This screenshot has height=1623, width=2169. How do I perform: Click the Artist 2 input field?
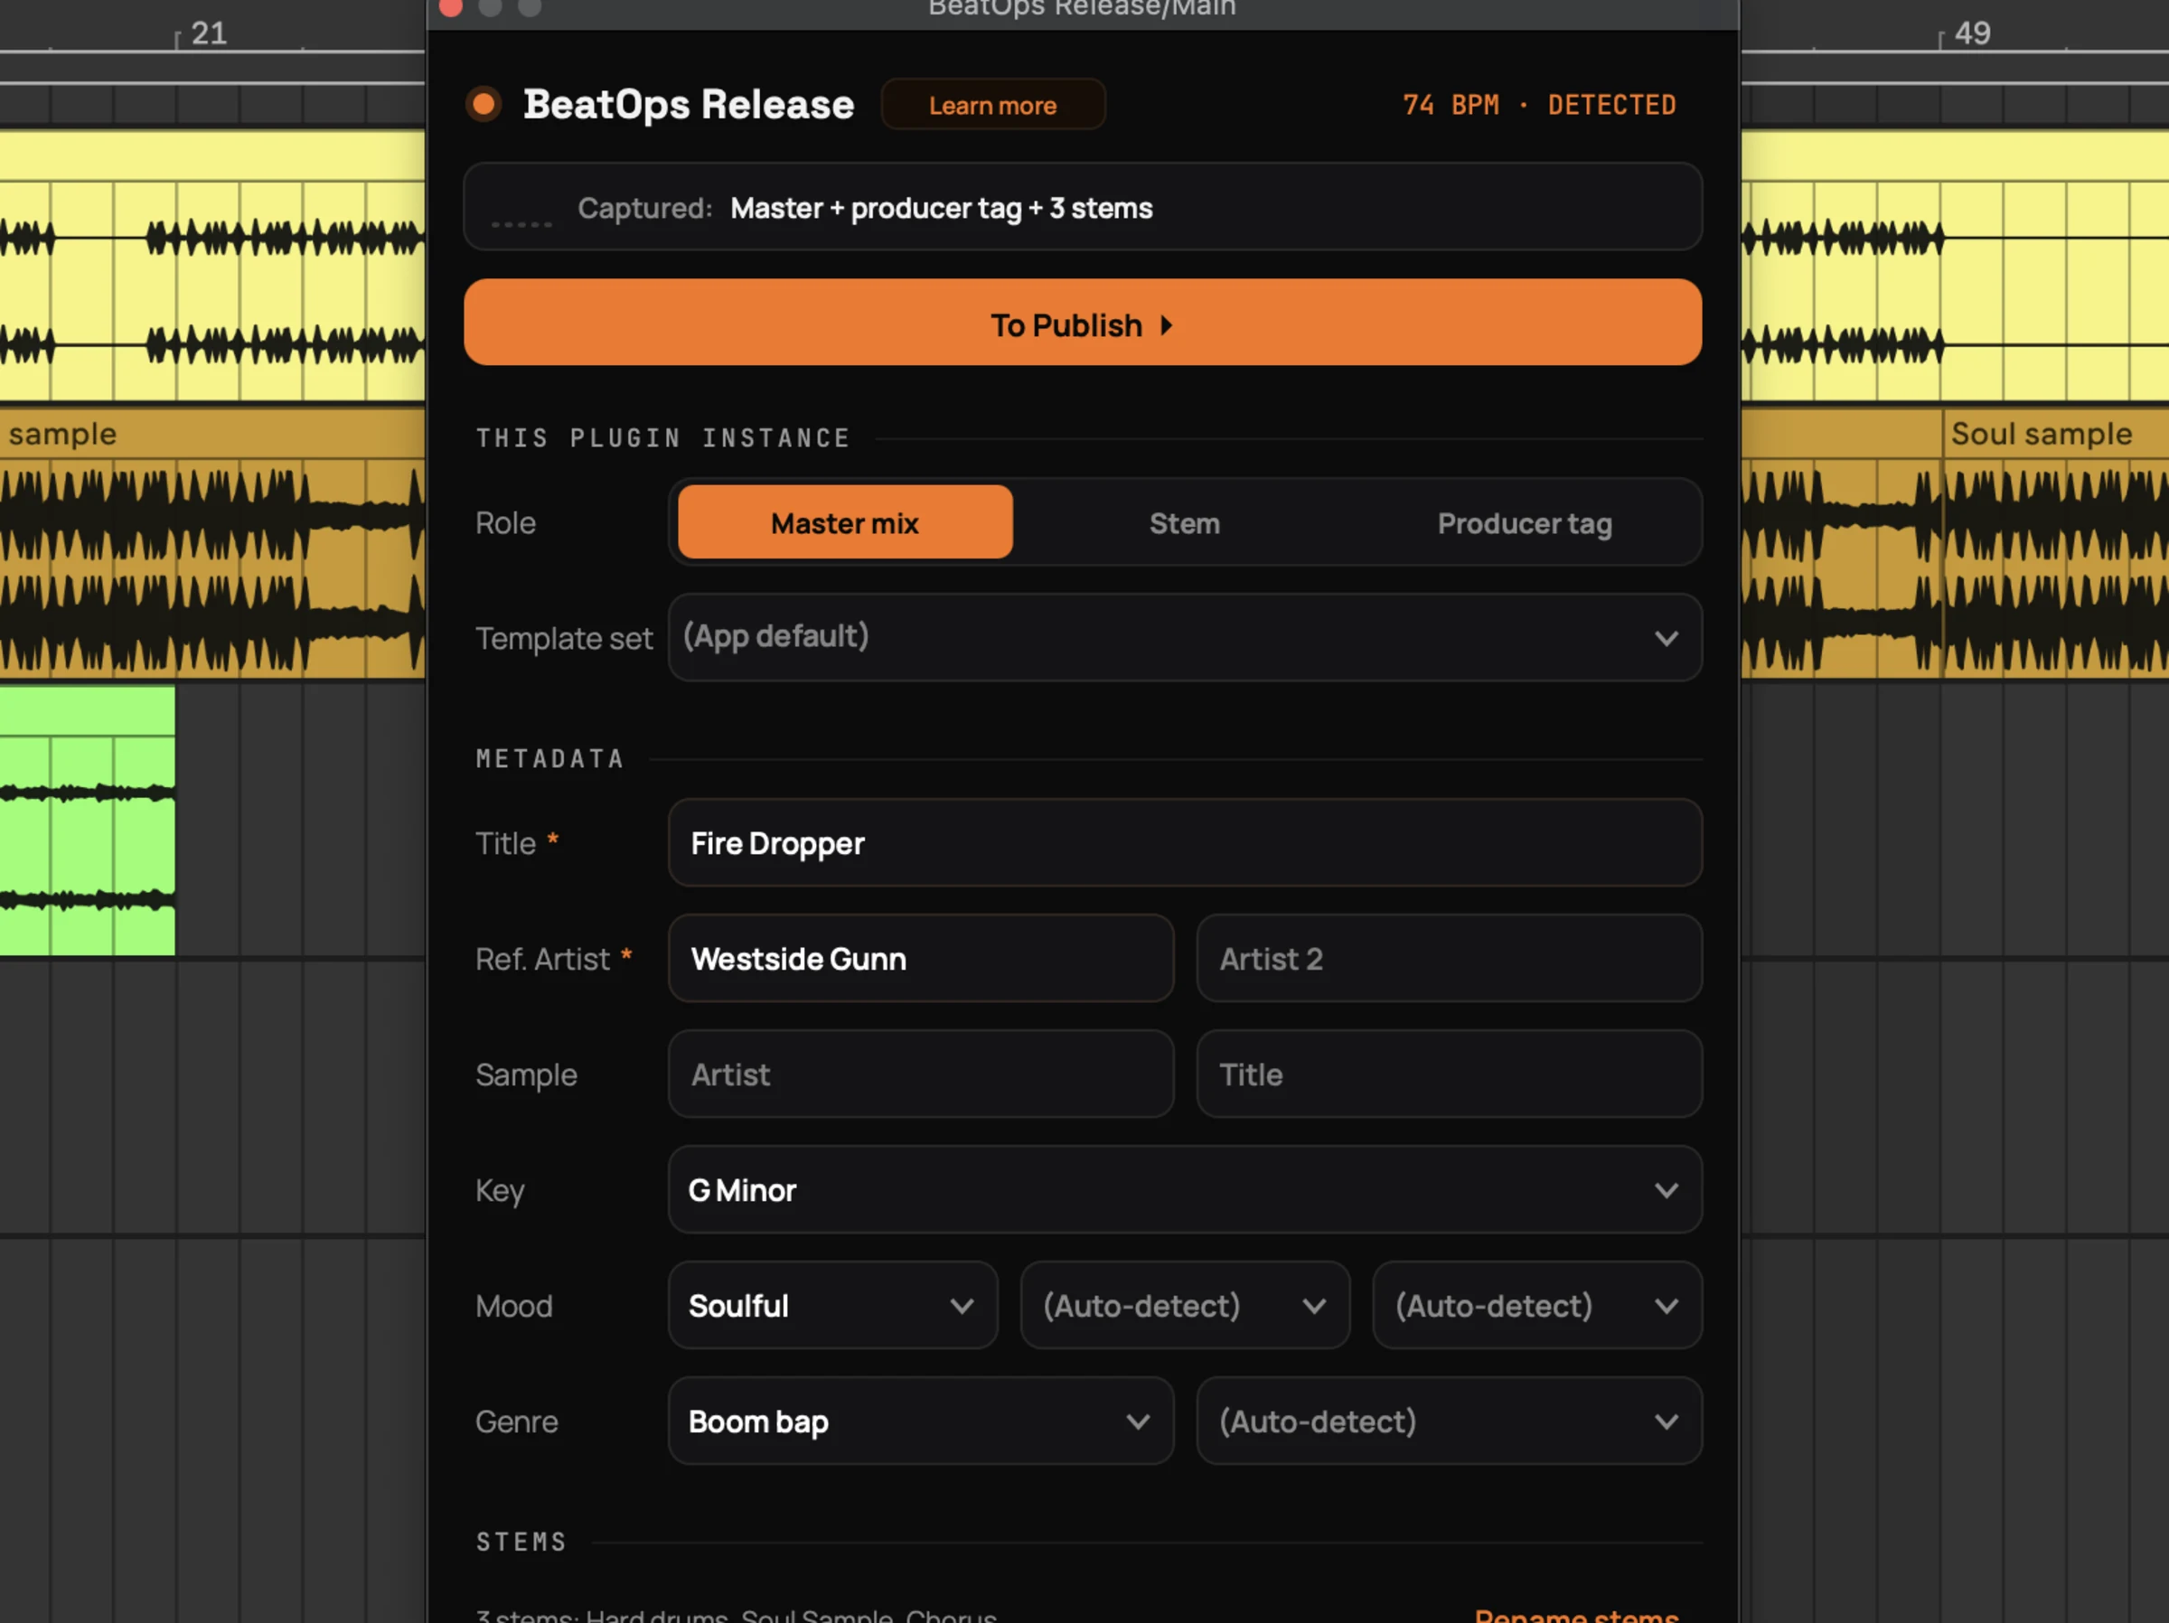[1449, 958]
